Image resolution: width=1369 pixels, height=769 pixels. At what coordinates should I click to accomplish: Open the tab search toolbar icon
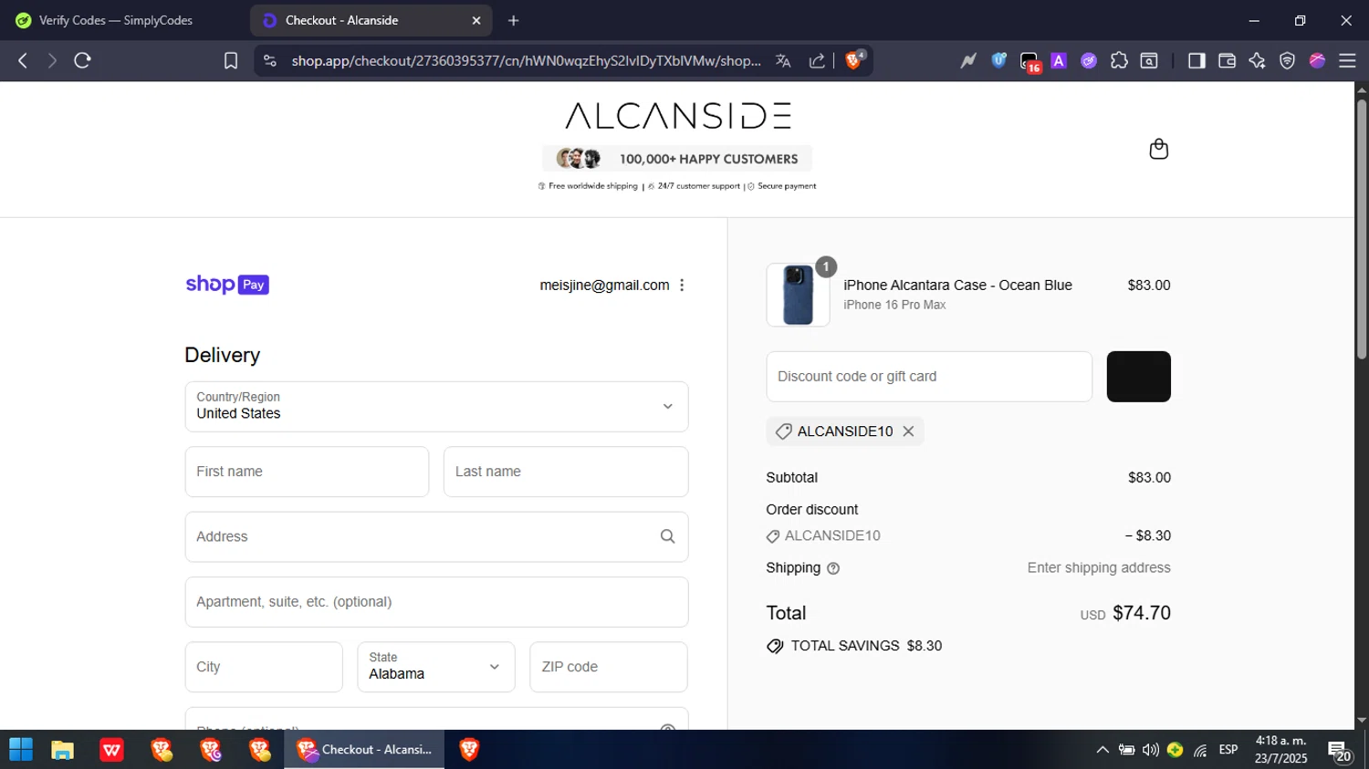pos(1149,60)
